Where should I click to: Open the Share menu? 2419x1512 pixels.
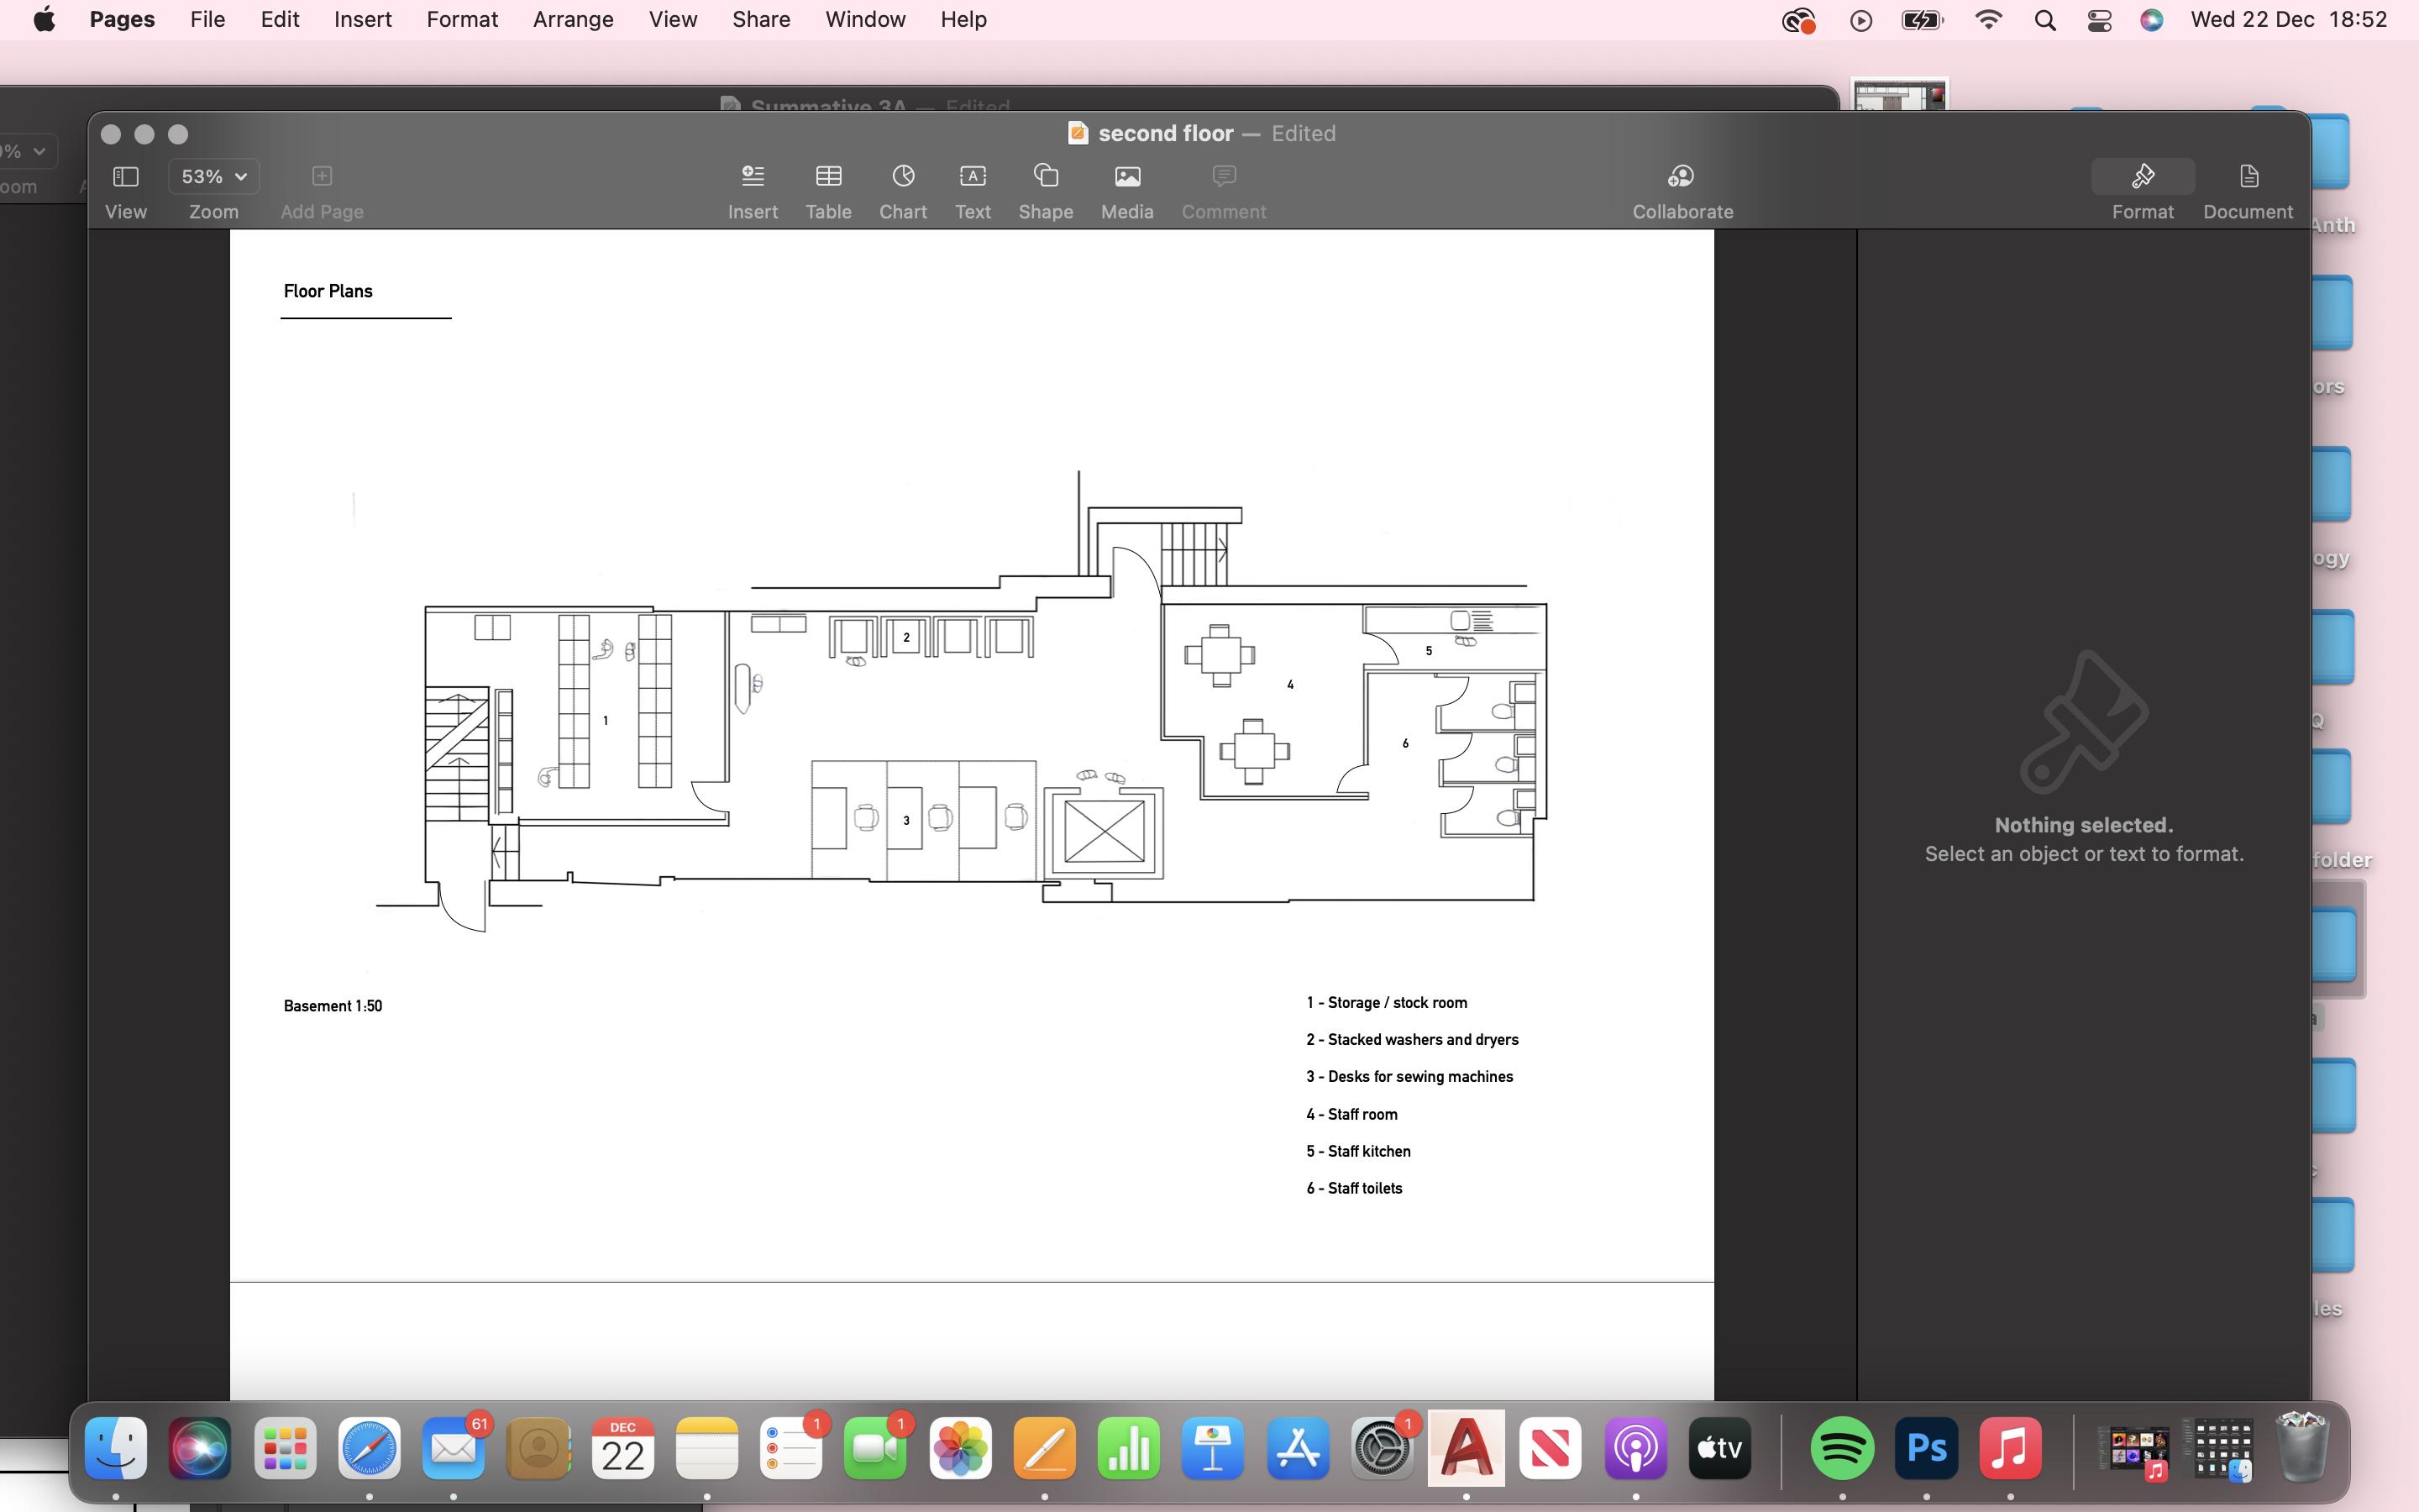coord(761,20)
